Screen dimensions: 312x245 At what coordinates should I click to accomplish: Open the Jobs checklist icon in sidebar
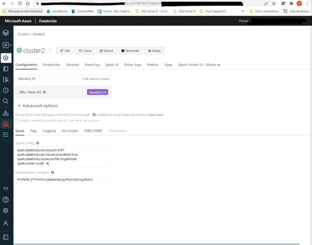coord(6,134)
